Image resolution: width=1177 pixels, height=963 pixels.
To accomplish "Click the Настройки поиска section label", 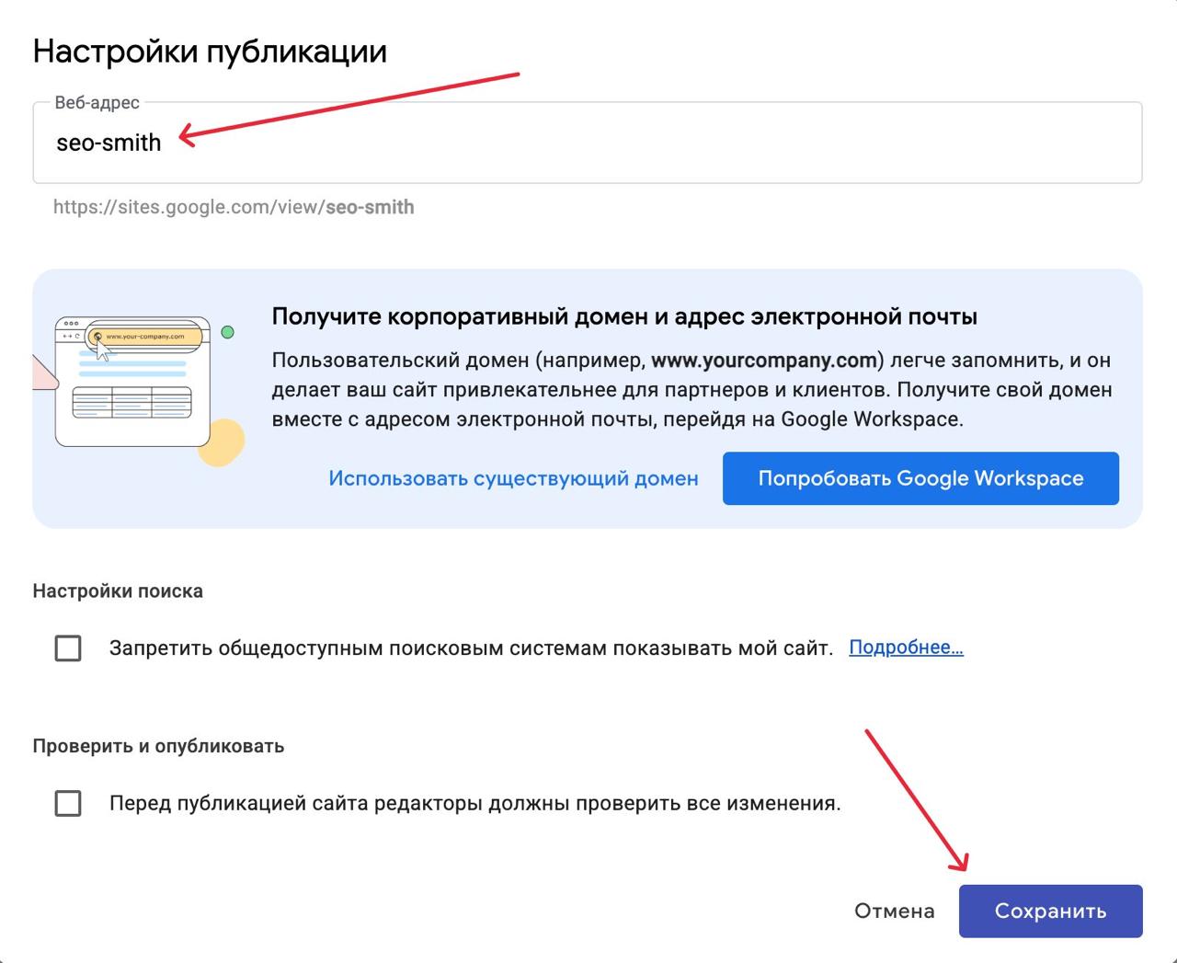I will 118,591.
